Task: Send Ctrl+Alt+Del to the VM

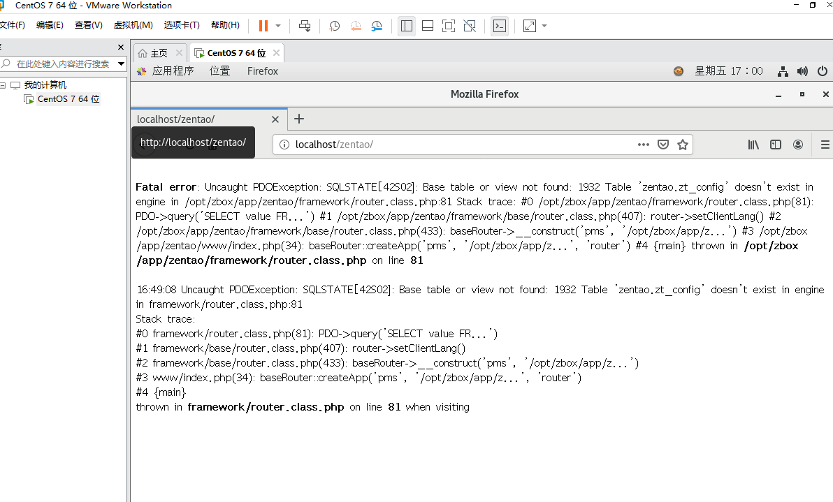Action: 305,25
